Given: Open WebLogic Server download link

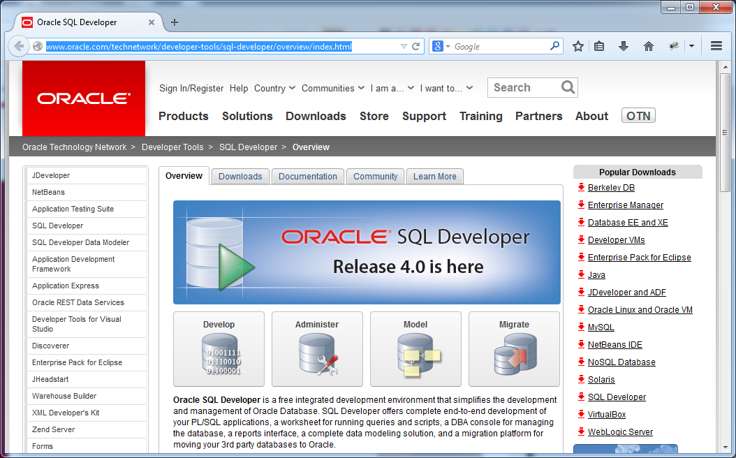Looking at the screenshot, I should [621, 431].
